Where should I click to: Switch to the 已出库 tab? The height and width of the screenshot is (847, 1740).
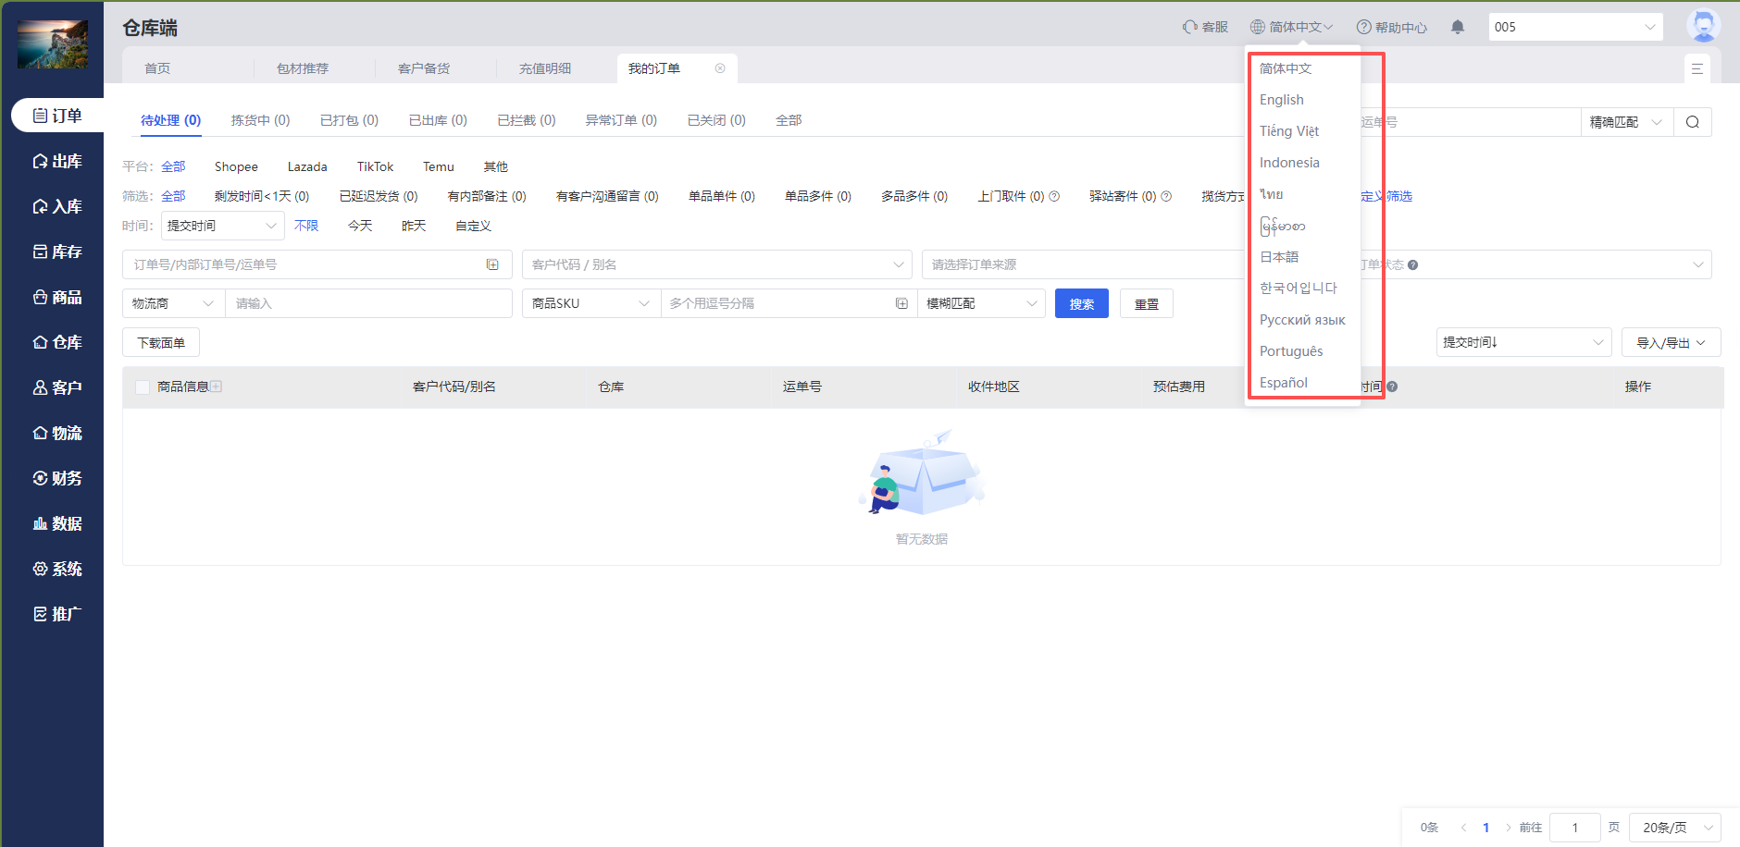438,120
